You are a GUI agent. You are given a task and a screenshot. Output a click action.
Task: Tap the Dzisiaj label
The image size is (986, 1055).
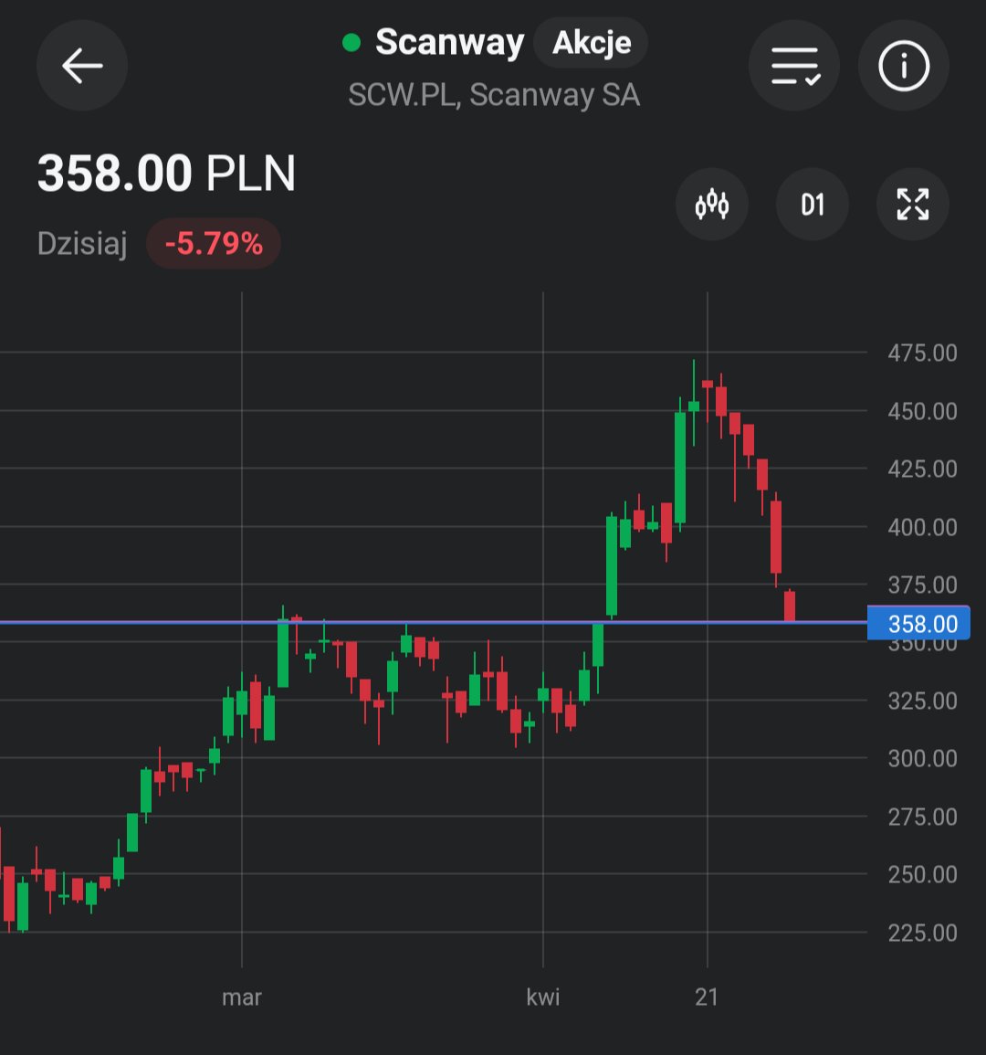(82, 243)
